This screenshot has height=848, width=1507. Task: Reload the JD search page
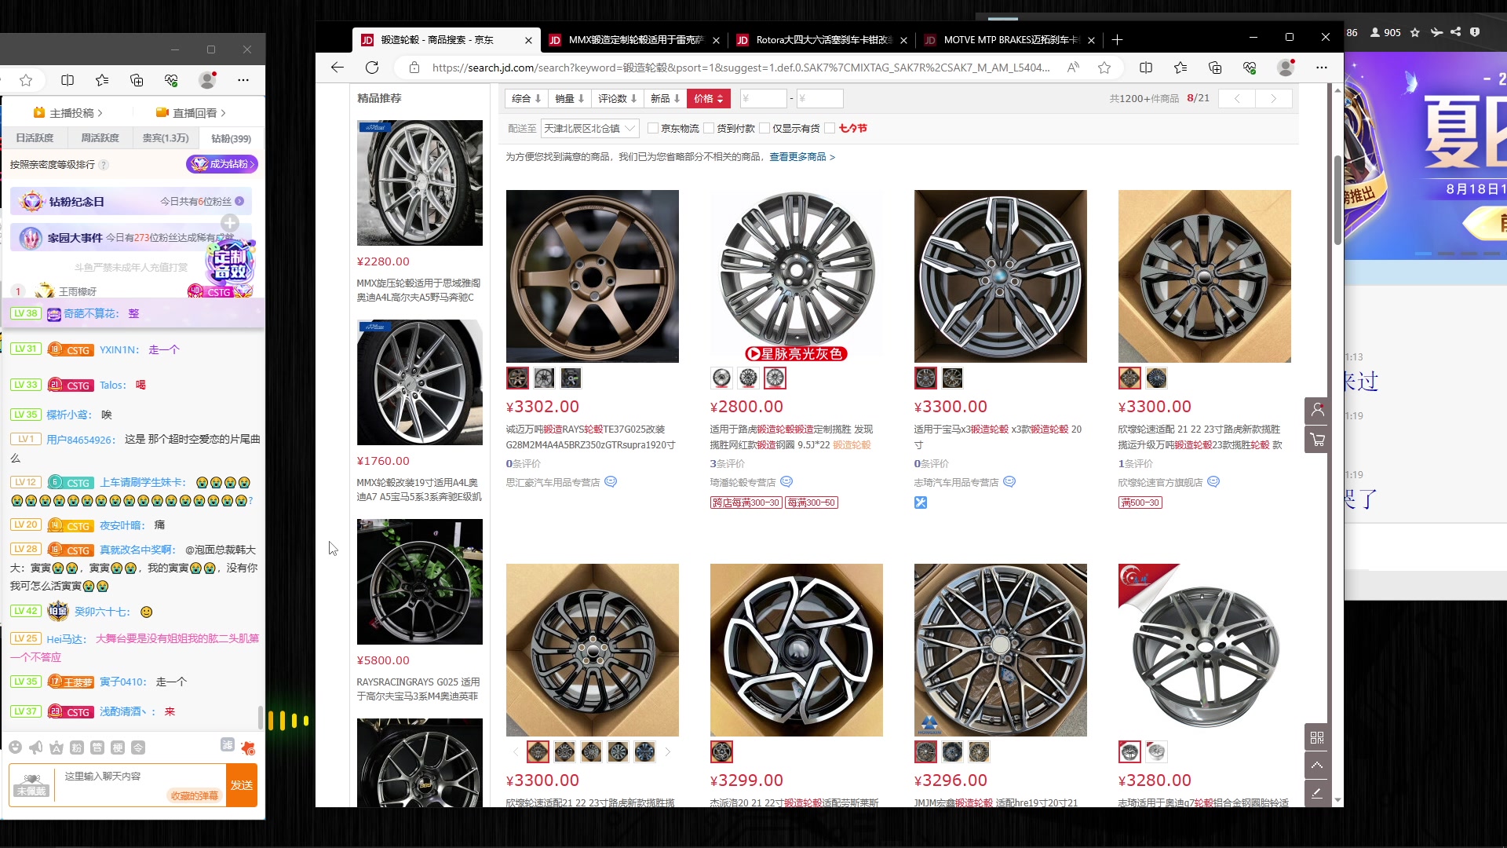coord(372,68)
